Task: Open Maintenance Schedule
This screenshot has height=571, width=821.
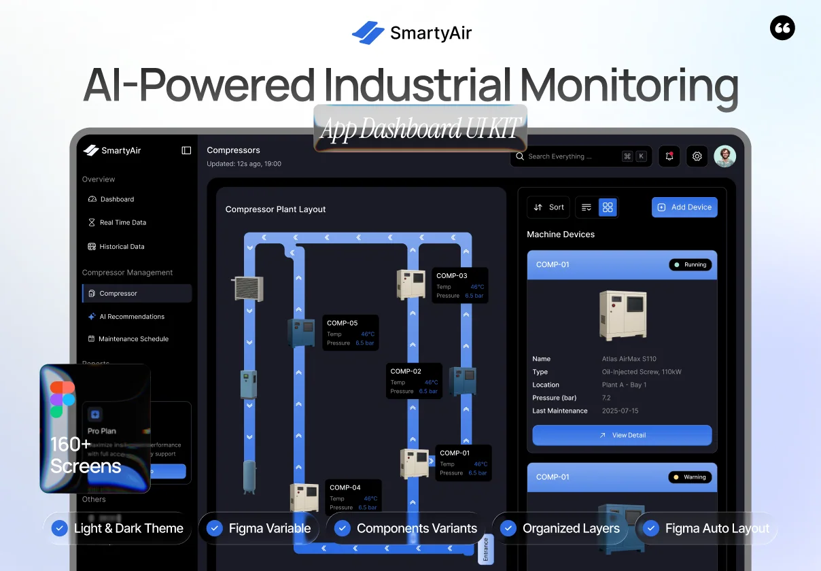Action: click(x=128, y=339)
